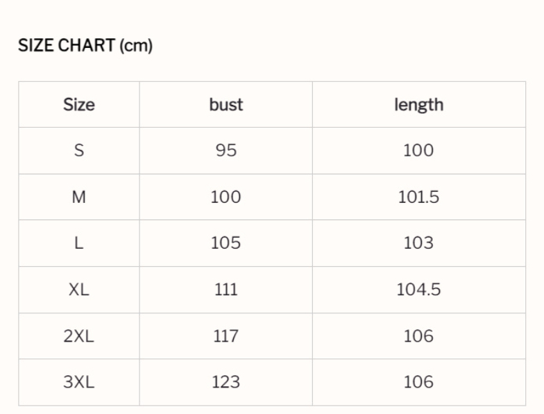The image size is (544, 414).
Task: Select length value 103
Action: [418, 243]
